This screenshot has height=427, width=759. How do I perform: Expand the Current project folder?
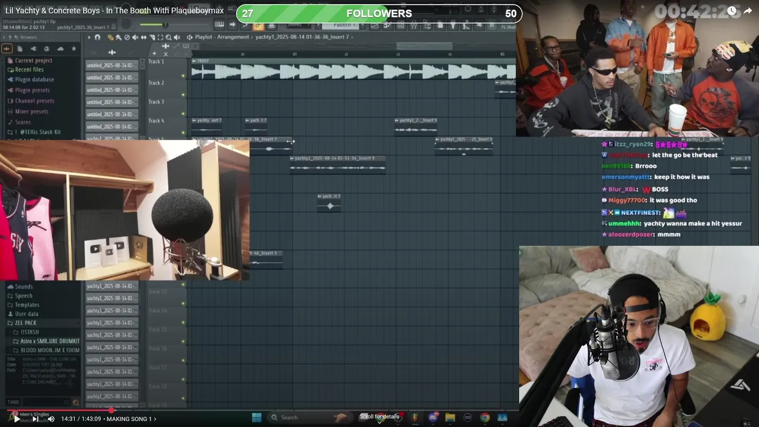(x=33, y=60)
